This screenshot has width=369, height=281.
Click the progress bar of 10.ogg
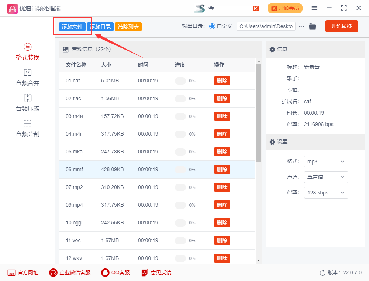pos(180,223)
